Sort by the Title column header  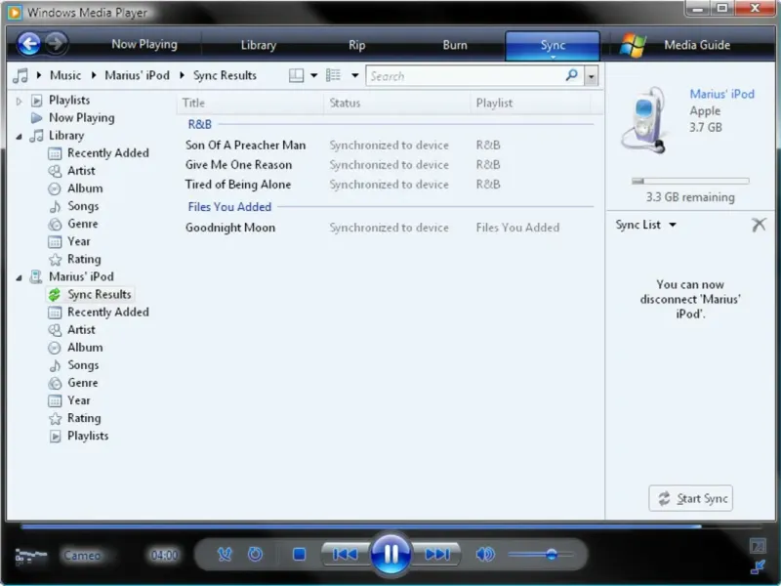[250, 104]
